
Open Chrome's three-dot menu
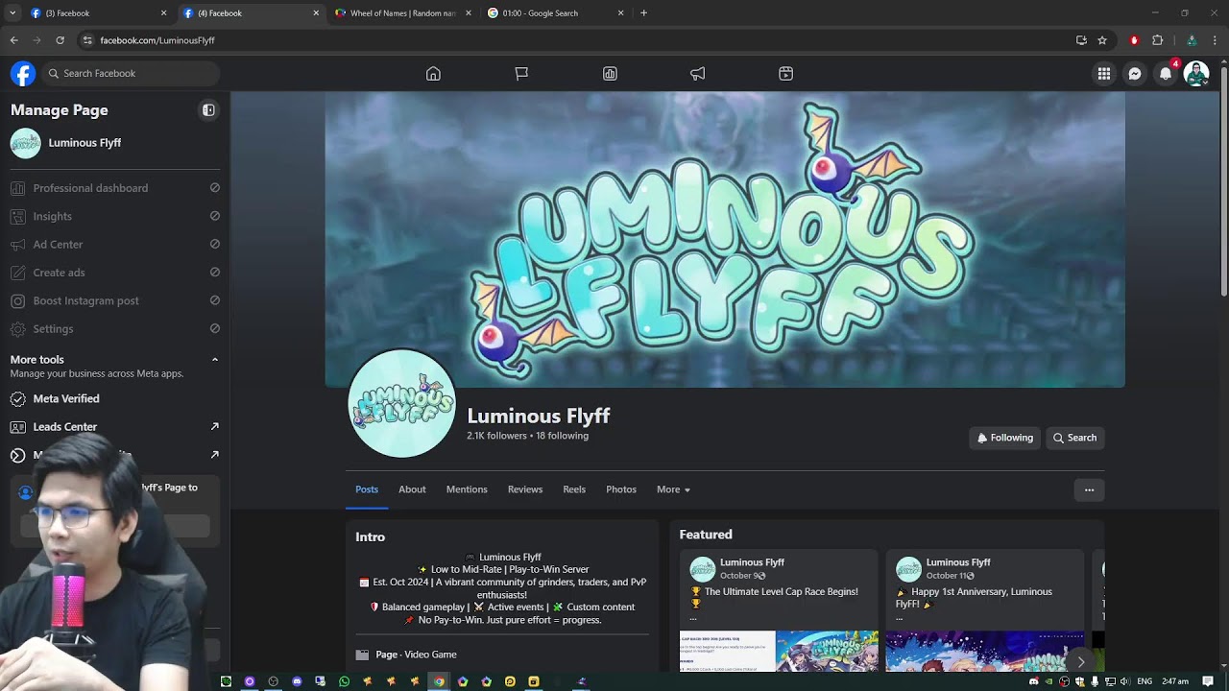[1215, 40]
